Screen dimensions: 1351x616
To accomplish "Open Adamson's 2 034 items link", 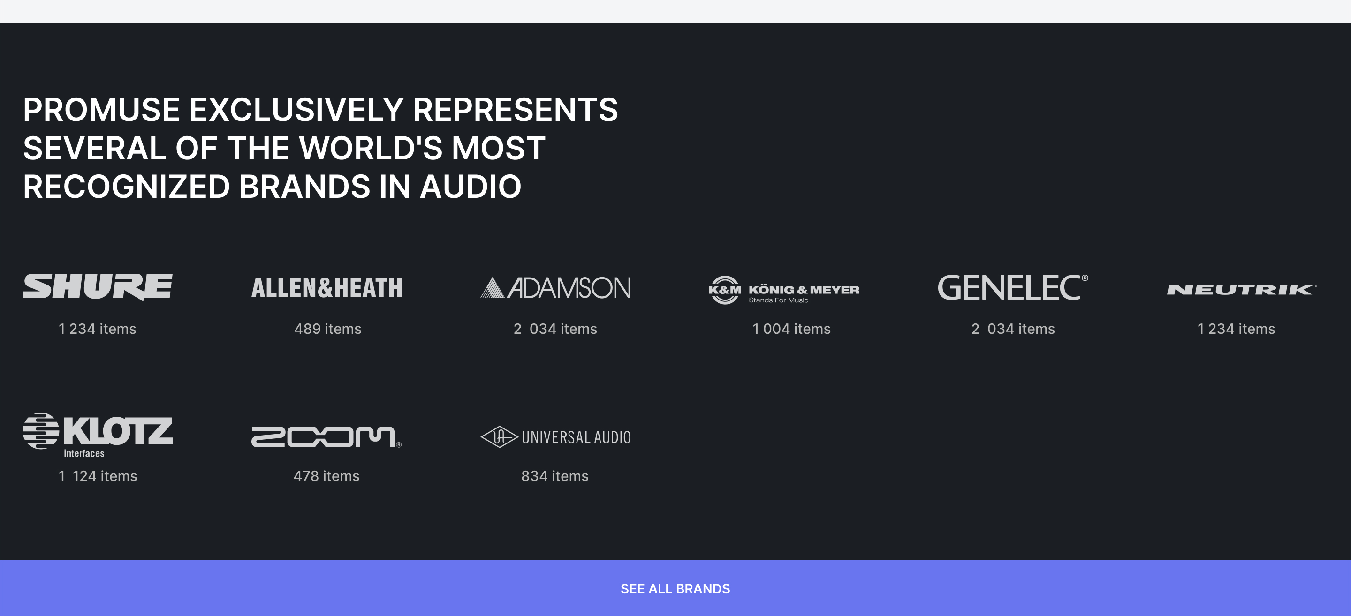I will [555, 329].
